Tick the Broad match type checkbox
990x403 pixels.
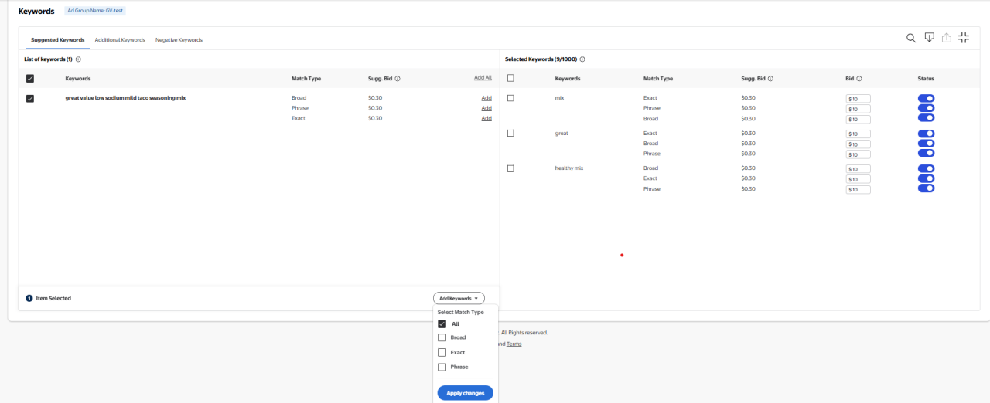coord(442,337)
